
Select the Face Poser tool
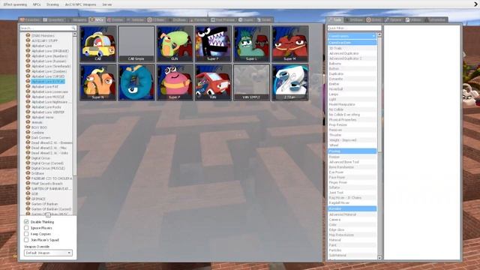(352, 177)
